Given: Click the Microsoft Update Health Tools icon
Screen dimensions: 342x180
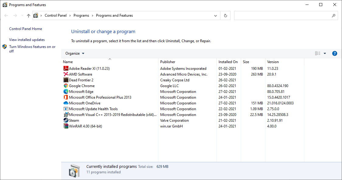Looking at the screenshot, I should point(66,109).
